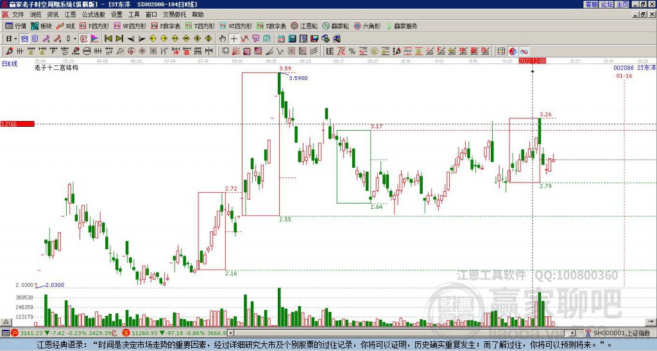Open the P数字表 tool
The image size is (657, 351).
(166, 26)
